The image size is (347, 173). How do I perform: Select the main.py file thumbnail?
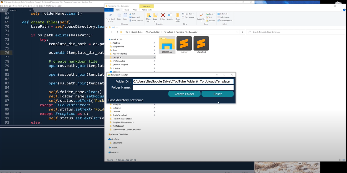(x=184, y=45)
